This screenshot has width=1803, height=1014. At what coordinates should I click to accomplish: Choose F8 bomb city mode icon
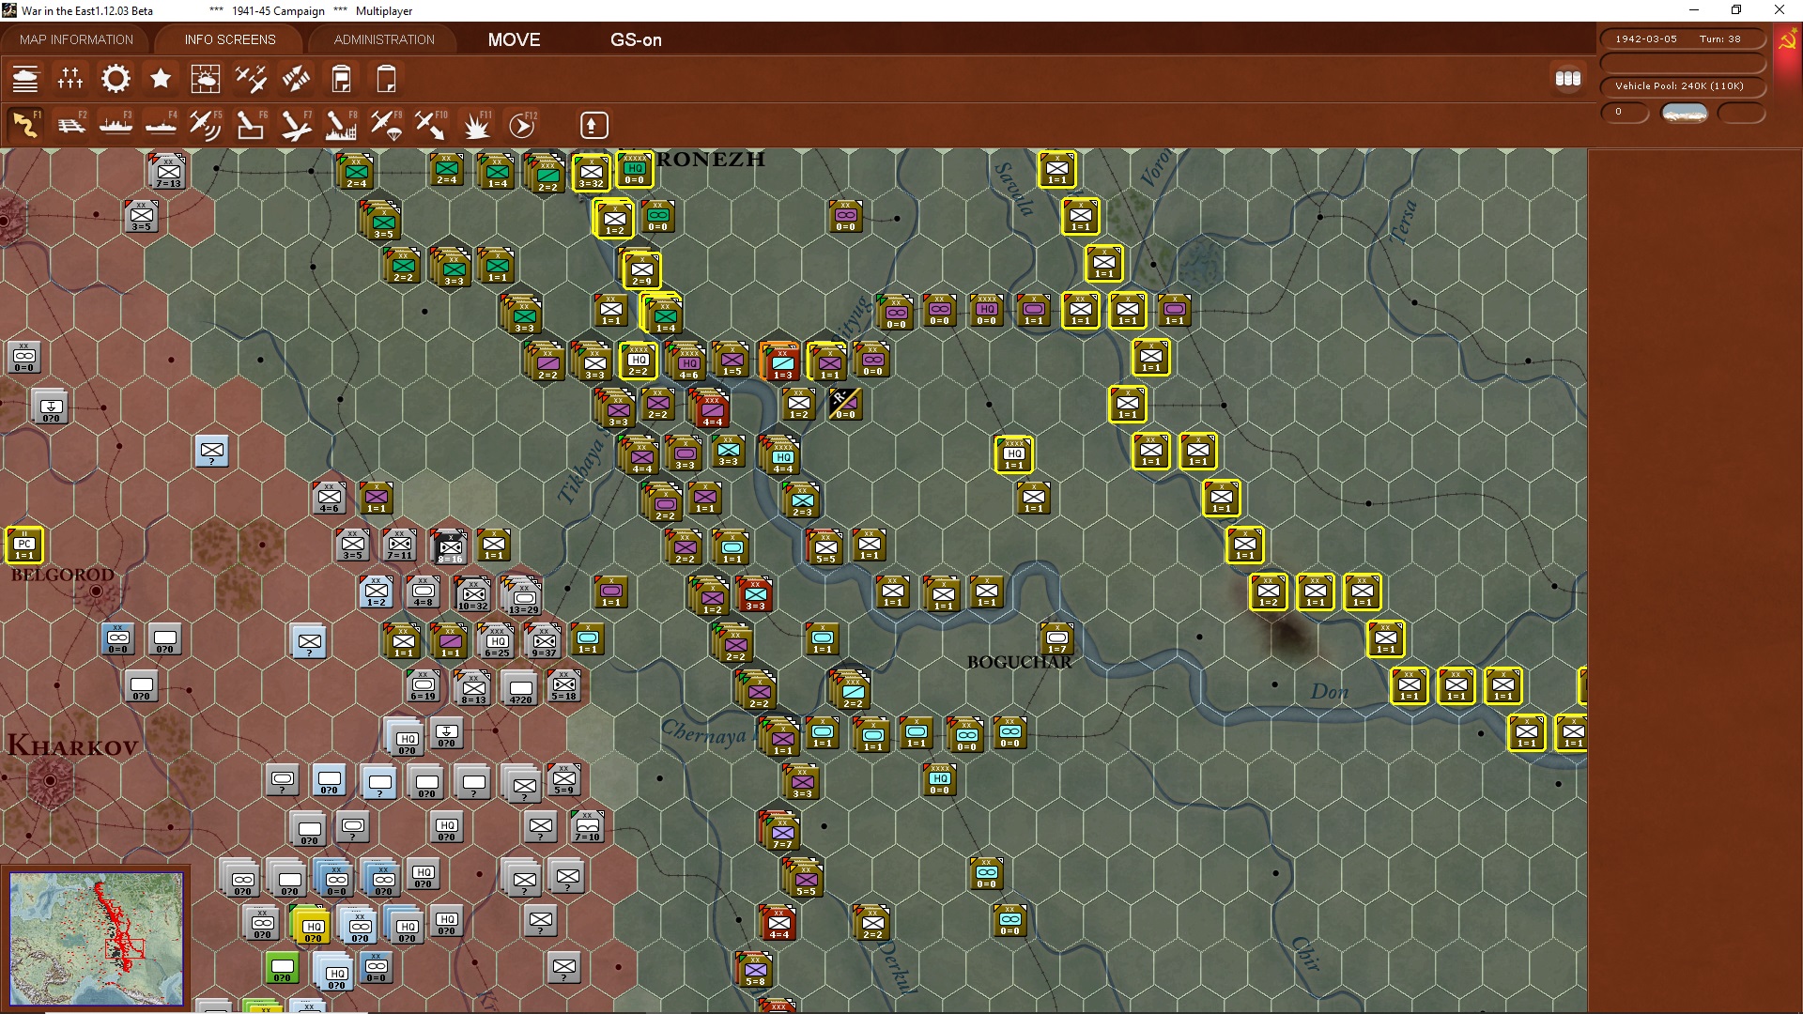(341, 125)
